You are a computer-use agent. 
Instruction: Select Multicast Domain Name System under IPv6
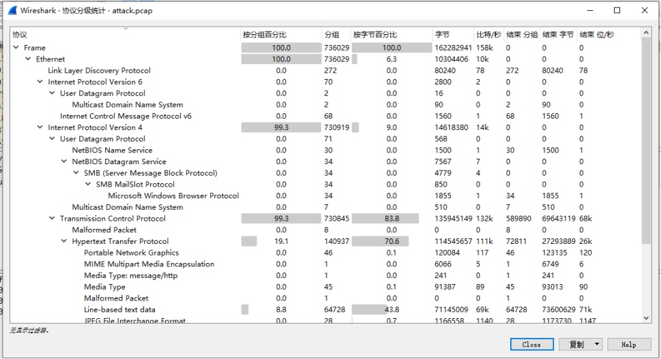325,104
